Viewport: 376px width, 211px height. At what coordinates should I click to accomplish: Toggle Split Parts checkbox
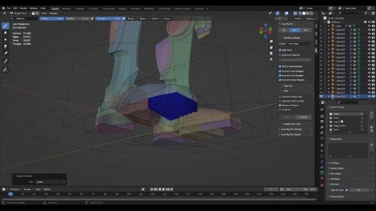(280, 50)
